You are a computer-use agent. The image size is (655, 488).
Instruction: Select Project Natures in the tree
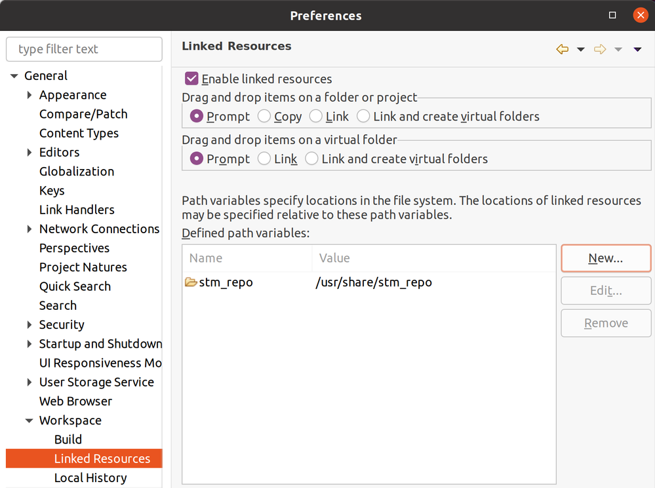[83, 267]
